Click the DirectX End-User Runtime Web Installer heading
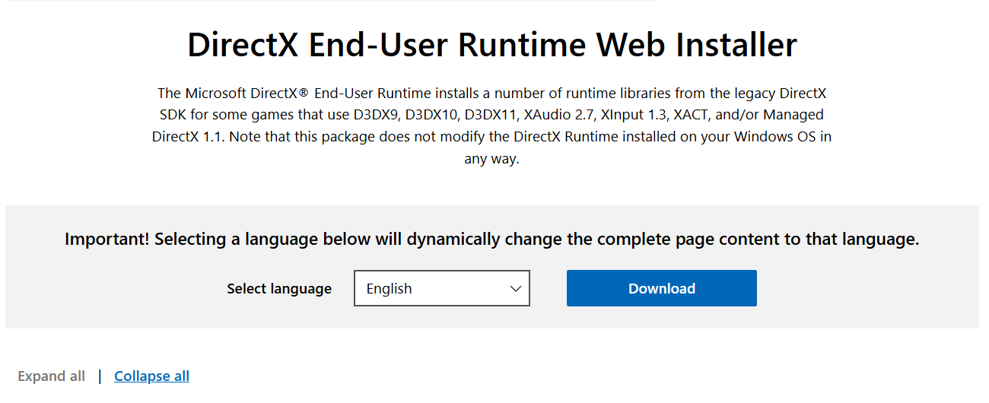 click(x=492, y=45)
